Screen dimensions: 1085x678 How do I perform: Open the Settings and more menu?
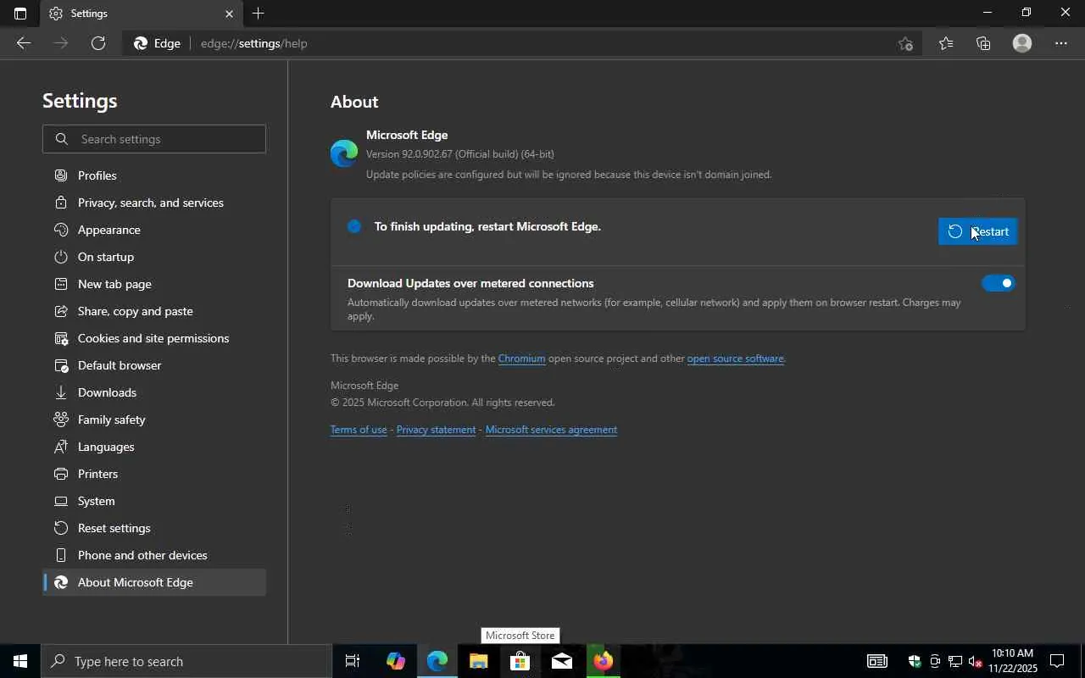tap(1061, 43)
